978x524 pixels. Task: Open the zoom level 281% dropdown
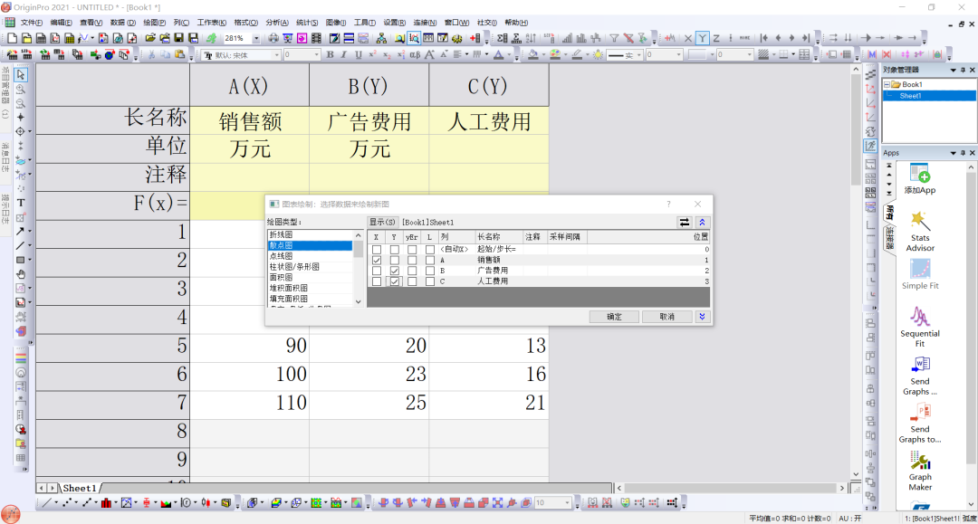(x=256, y=38)
